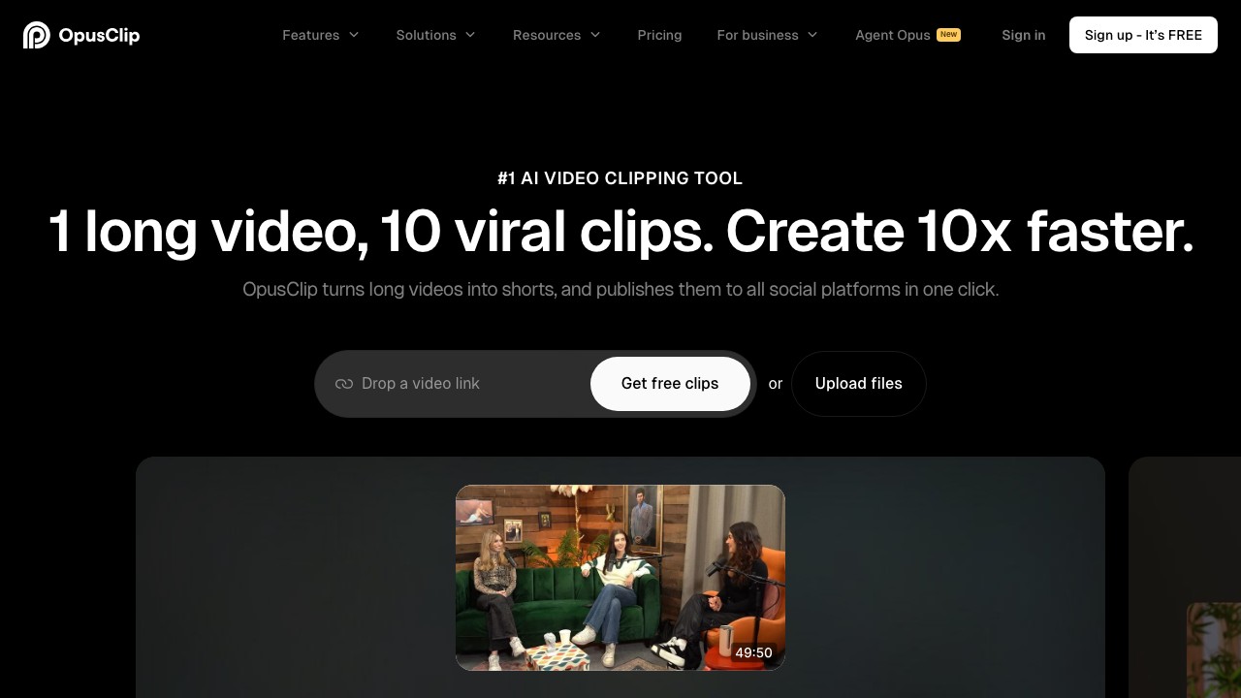The image size is (1241, 698).
Task: Open Agent Opus from the navigation bar
Action: point(892,35)
